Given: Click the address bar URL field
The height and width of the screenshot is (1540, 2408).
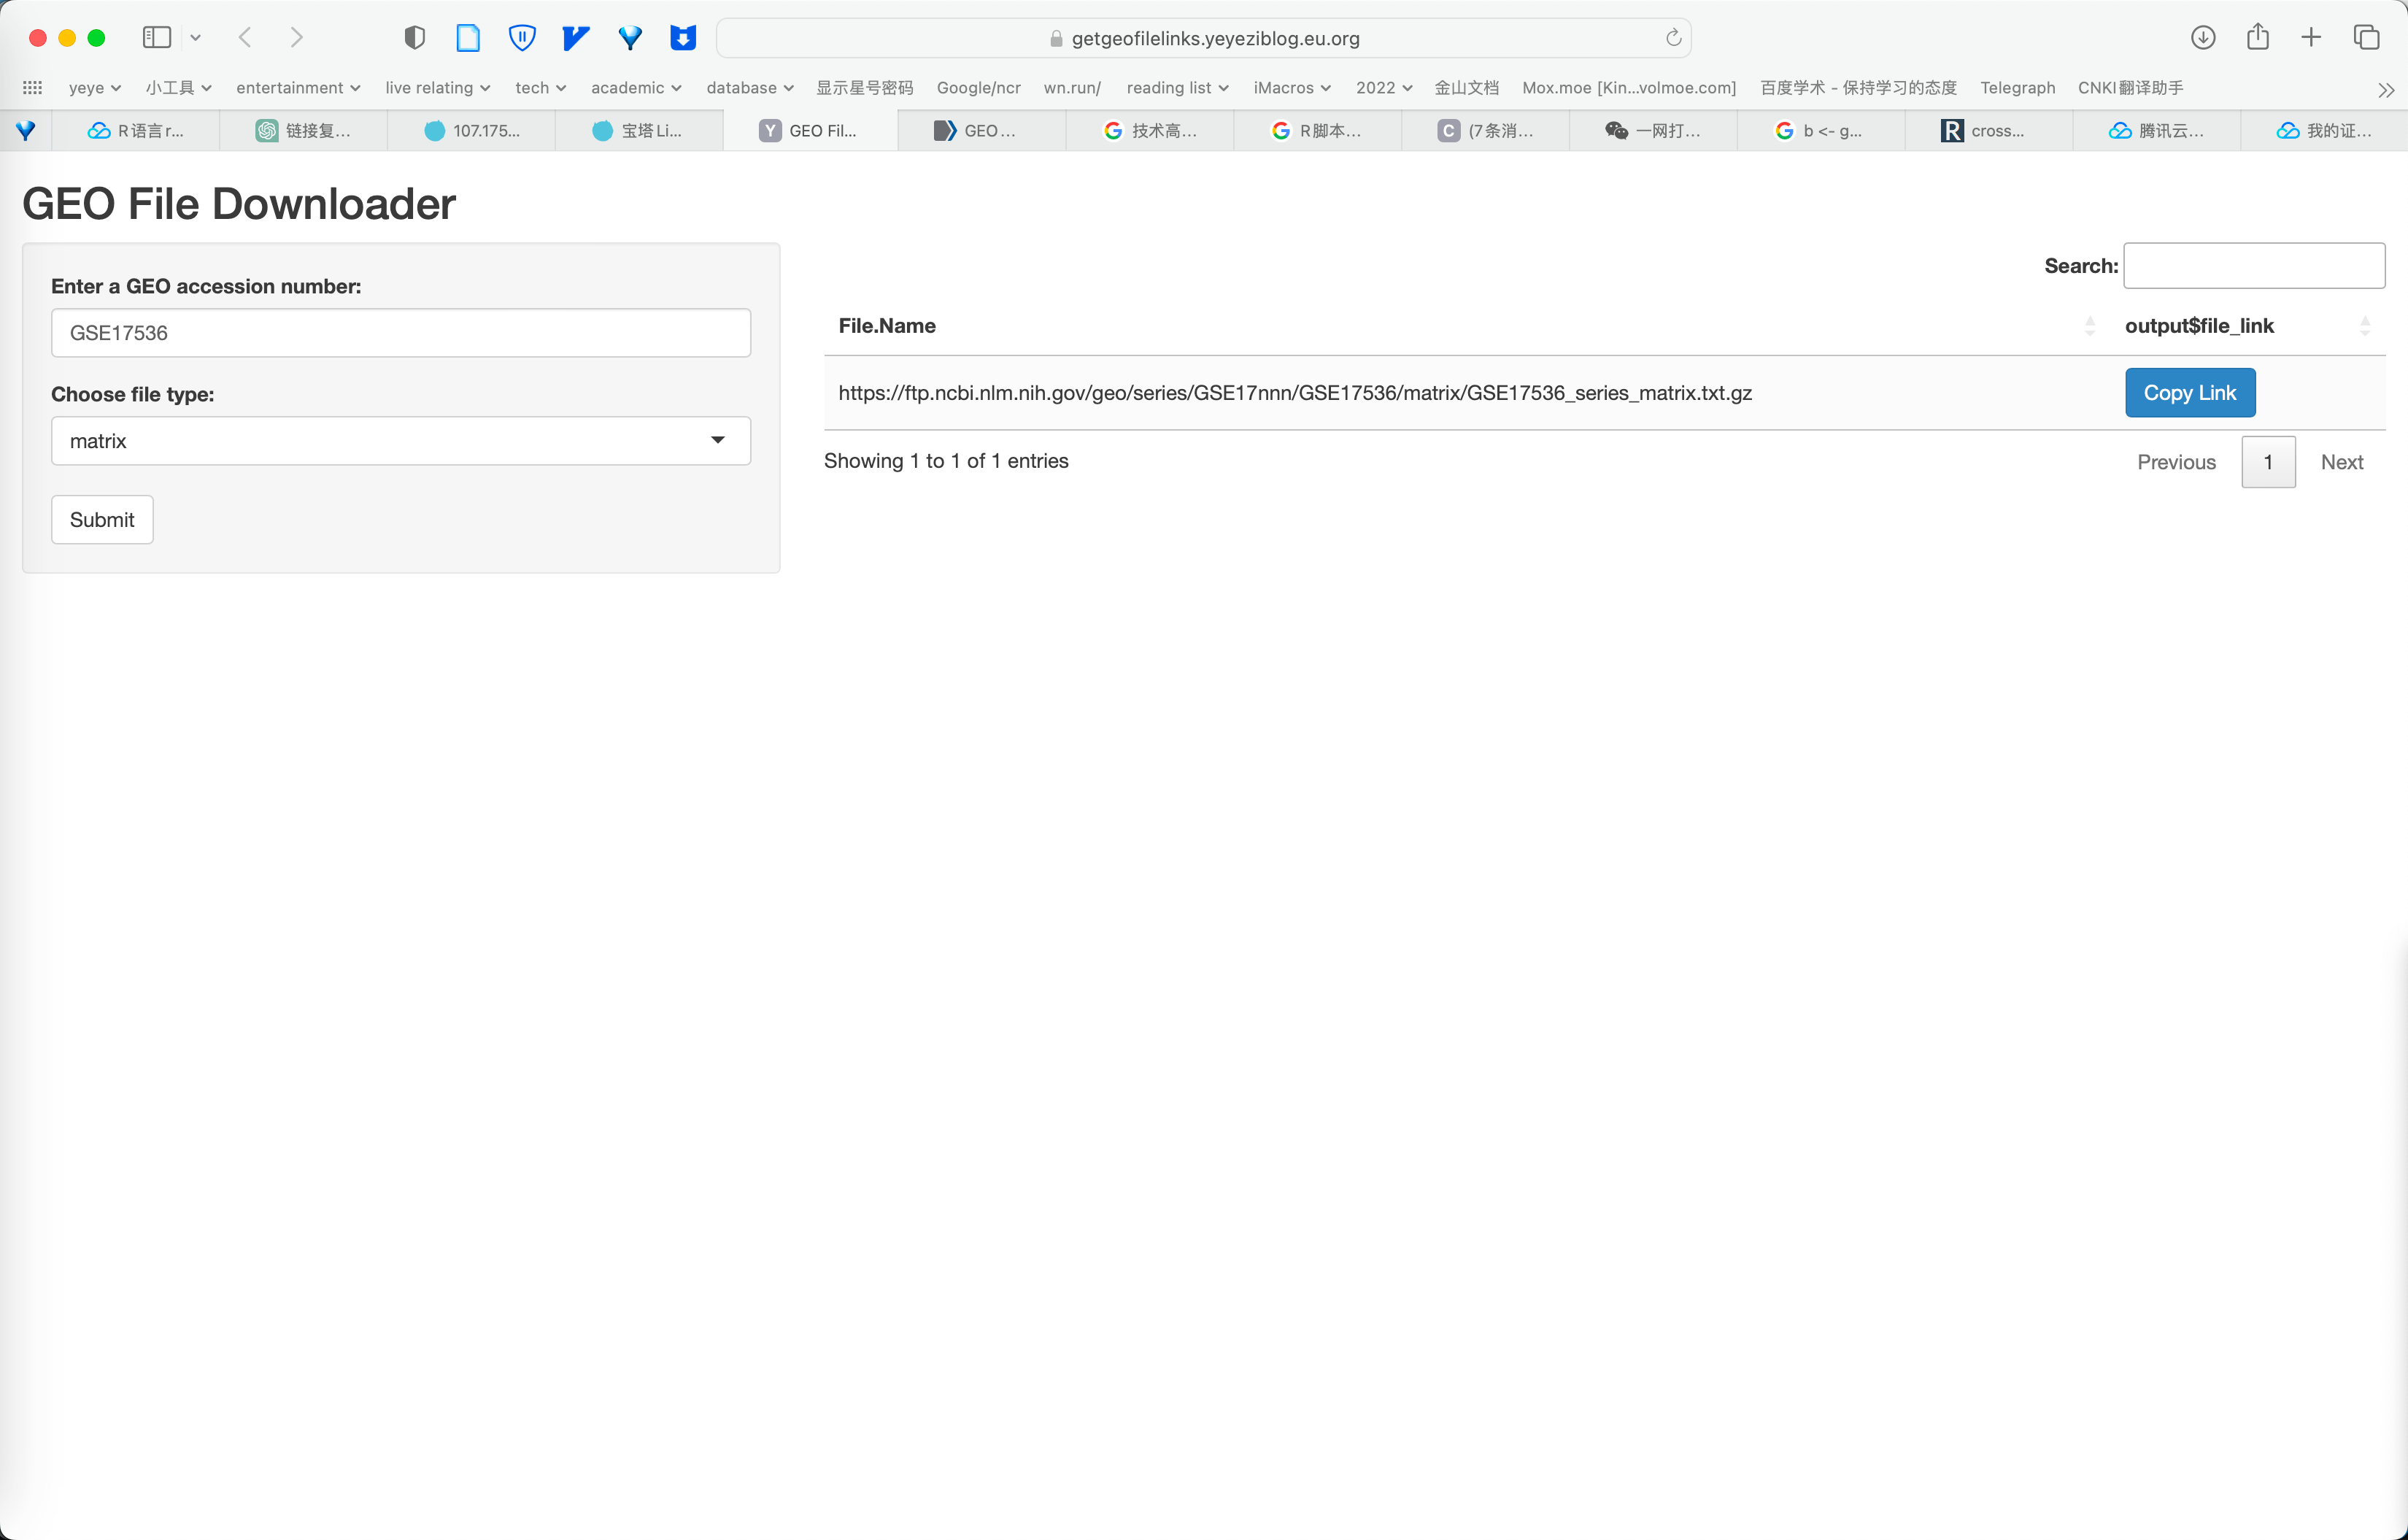Looking at the screenshot, I should [1204, 38].
